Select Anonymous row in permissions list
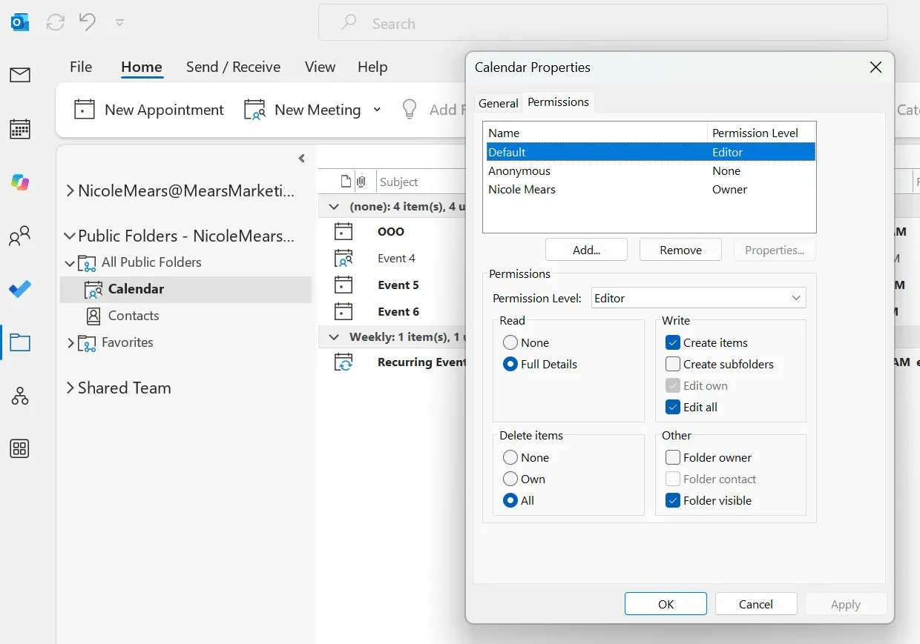This screenshot has width=920, height=644. [649, 170]
